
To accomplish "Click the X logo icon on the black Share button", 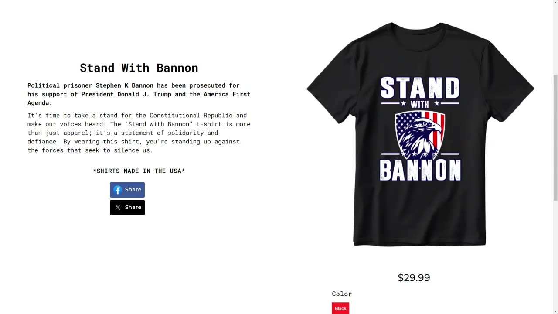I will tap(118, 207).
